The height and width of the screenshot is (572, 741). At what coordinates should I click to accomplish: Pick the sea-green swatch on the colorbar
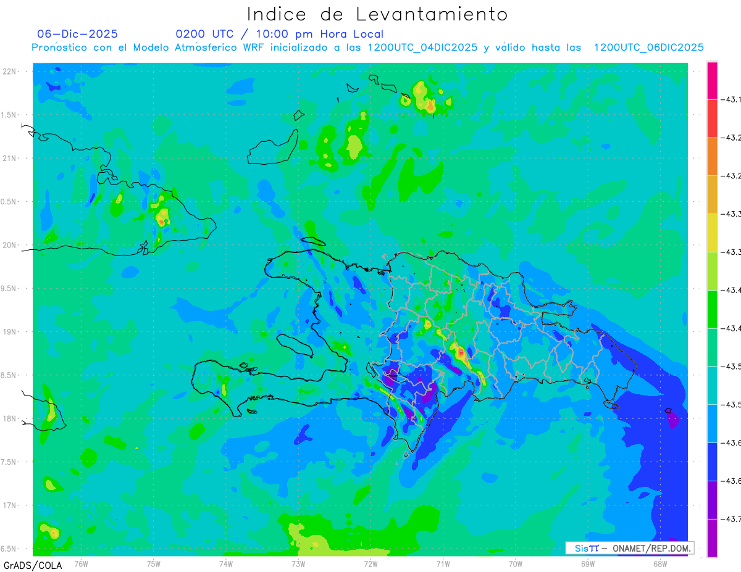point(712,347)
